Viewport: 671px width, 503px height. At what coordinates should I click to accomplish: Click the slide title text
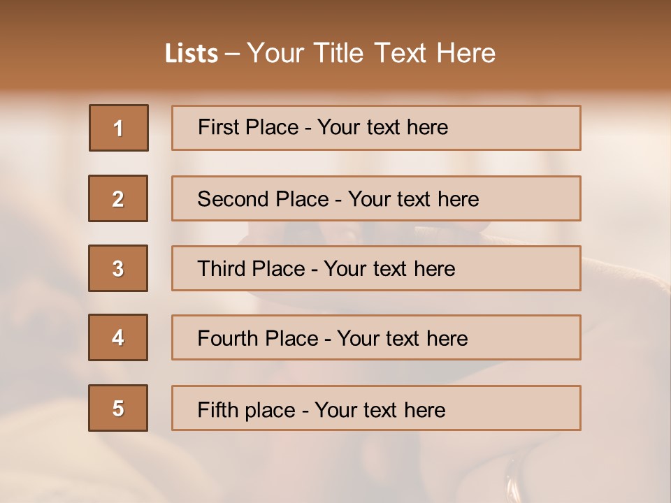pyautogui.click(x=330, y=53)
